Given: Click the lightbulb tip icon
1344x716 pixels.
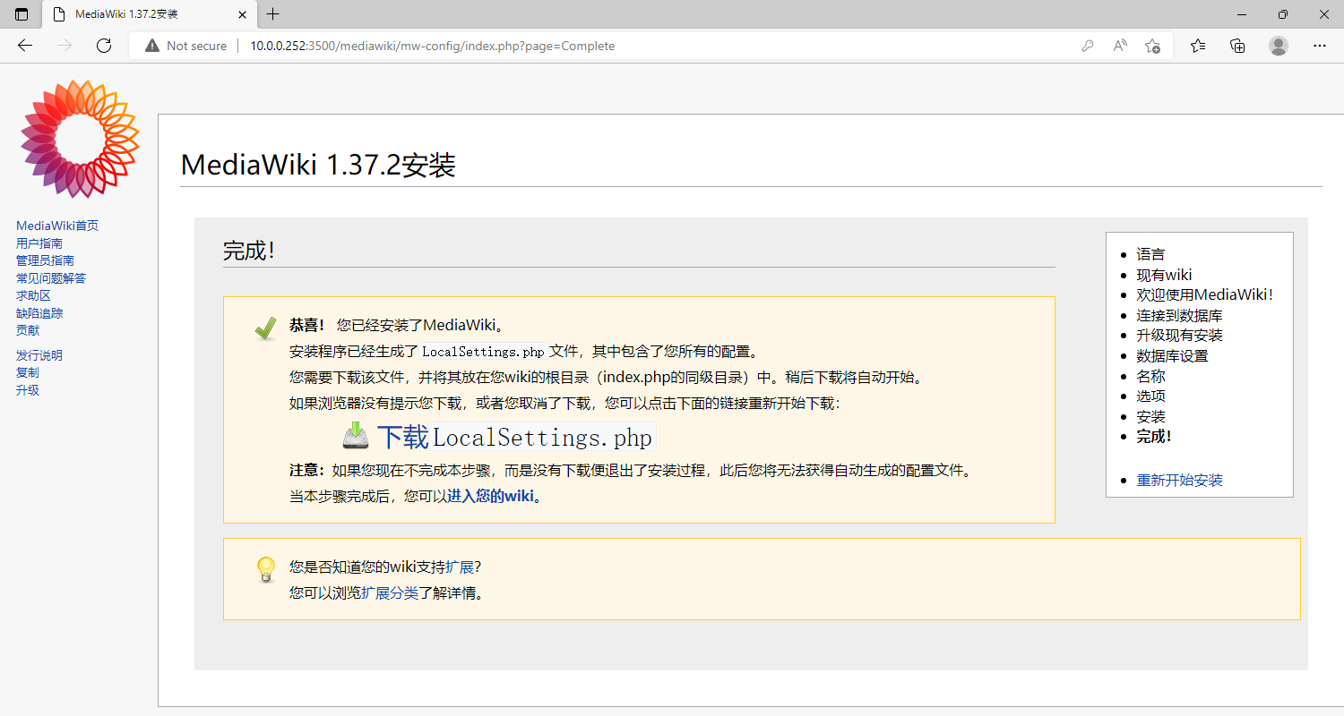Looking at the screenshot, I should point(265,568).
